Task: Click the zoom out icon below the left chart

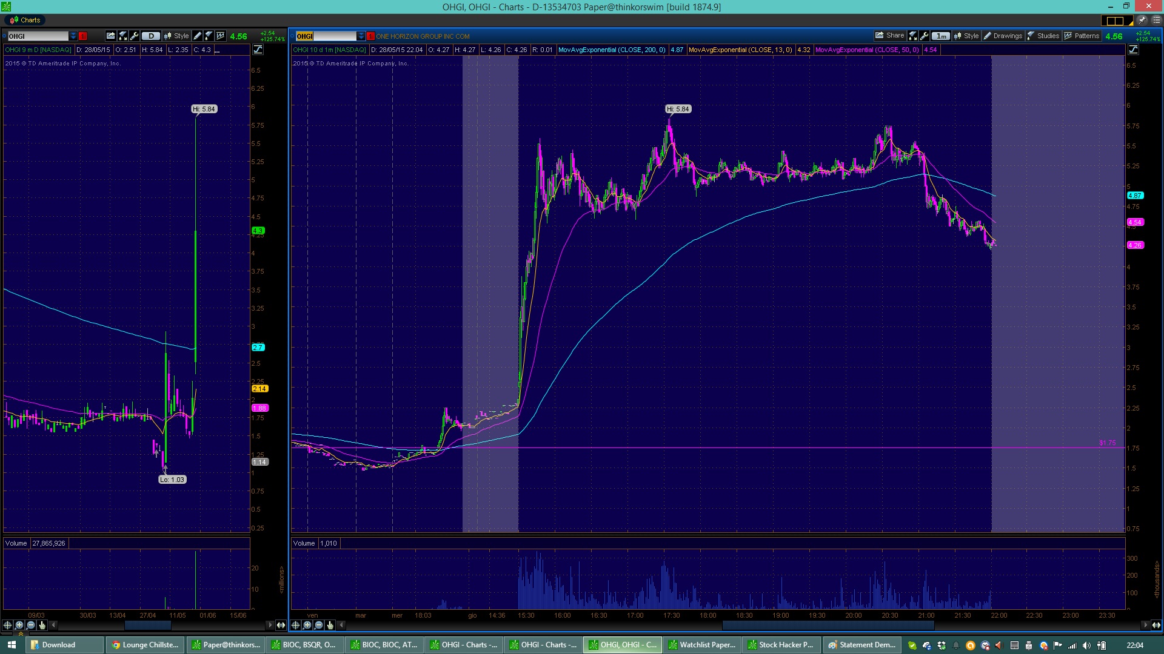Action: pyautogui.click(x=30, y=625)
